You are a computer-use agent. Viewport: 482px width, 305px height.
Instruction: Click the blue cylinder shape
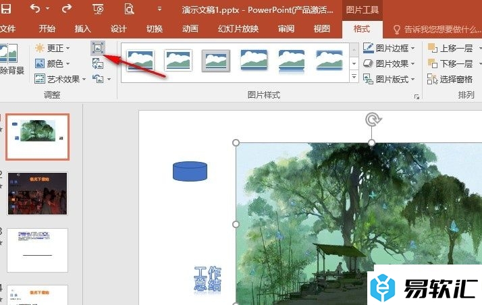(x=190, y=171)
